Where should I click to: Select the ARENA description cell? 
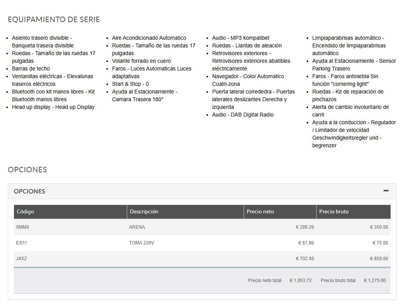[x=137, y=227]
